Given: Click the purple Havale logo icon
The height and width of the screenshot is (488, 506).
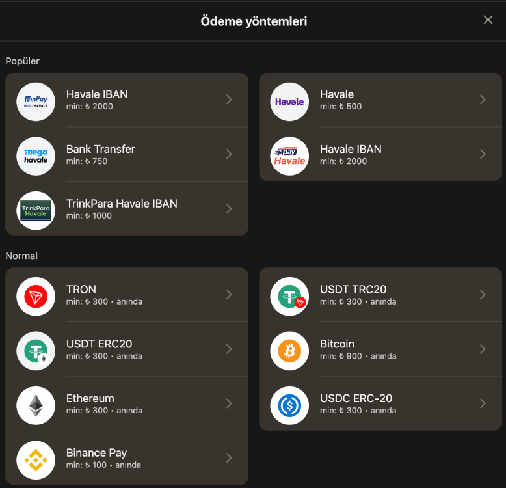Looking at the screenshot, I should click(x=289, y=102).
